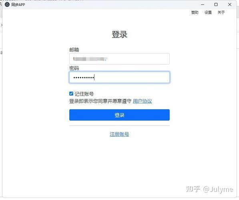Open the 设置 menu item
The width and height of the screenshot is (239, 200).
pos(208,12)
